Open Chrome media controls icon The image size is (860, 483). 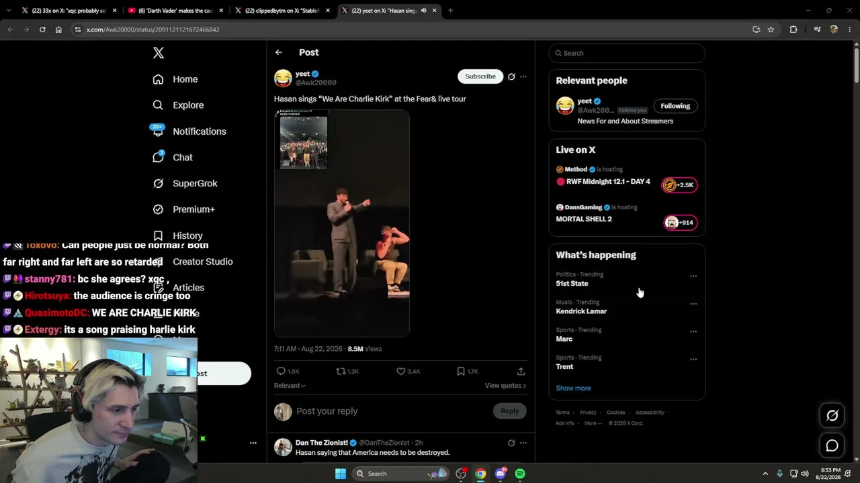[x=817, y=30]
